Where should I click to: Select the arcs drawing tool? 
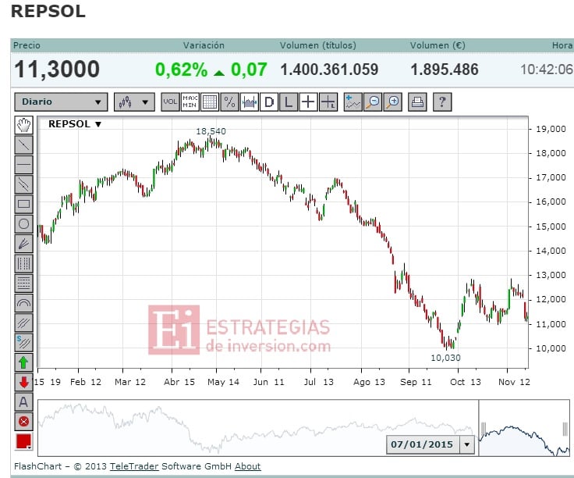[x=24, y=303]
